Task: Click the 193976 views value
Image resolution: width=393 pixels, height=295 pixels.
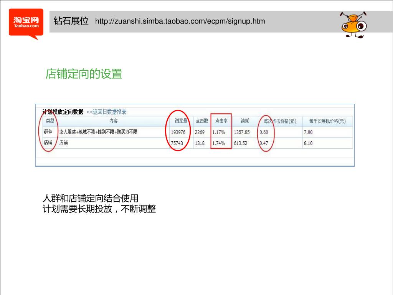Action: point(178,132)
